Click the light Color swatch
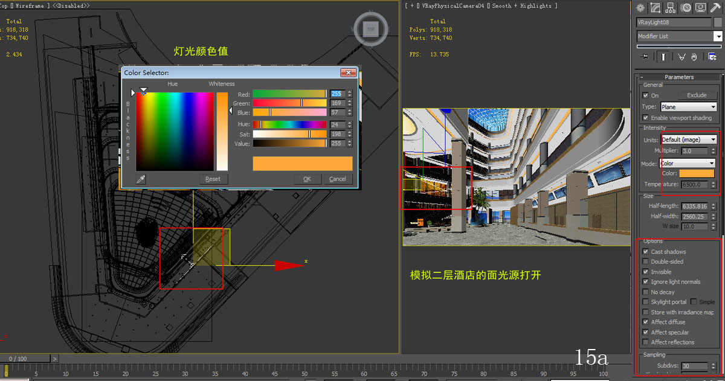The width and height of the screenshot is (725, 381). 697,173
